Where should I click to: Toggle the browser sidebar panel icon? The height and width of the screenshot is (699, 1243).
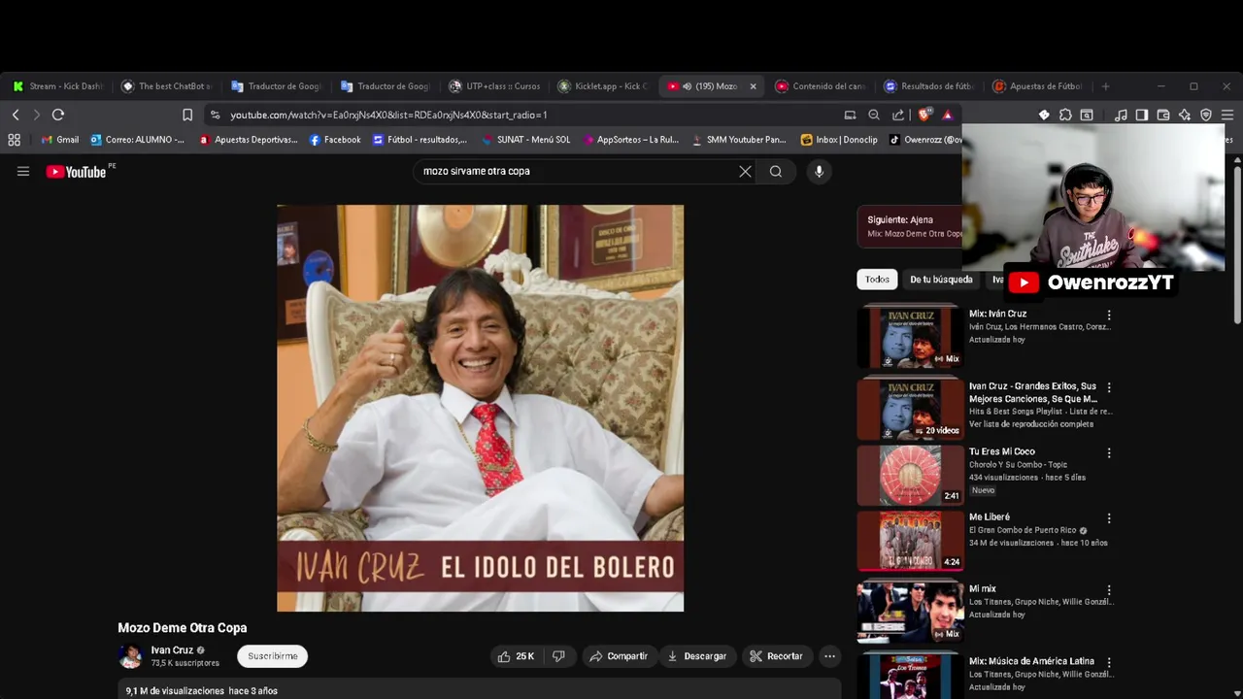(x=1142, y=115)
